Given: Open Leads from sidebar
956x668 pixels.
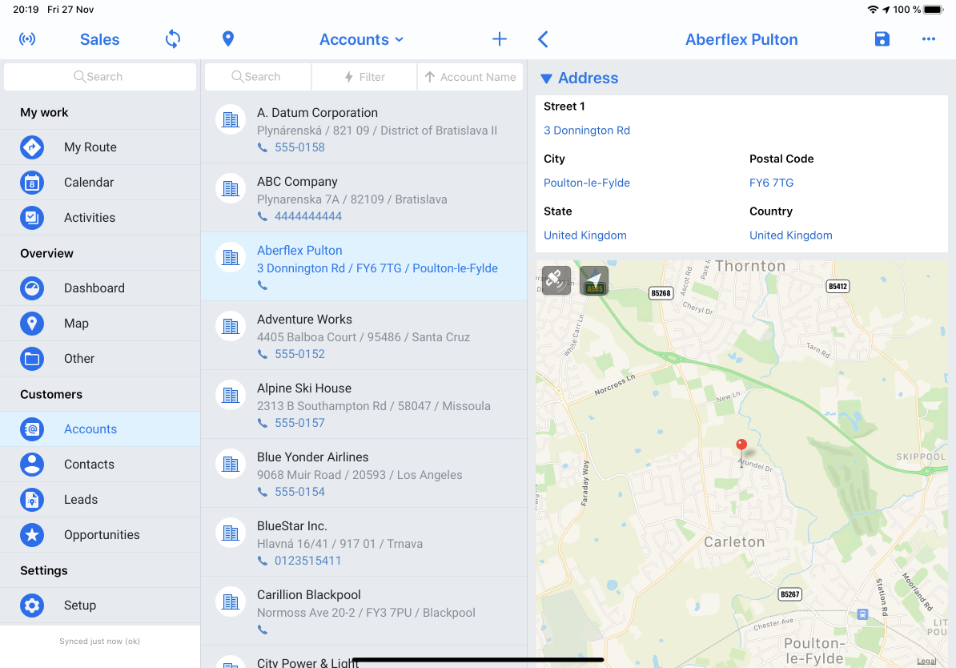Looking at the screenshot, I should [100, 500].
